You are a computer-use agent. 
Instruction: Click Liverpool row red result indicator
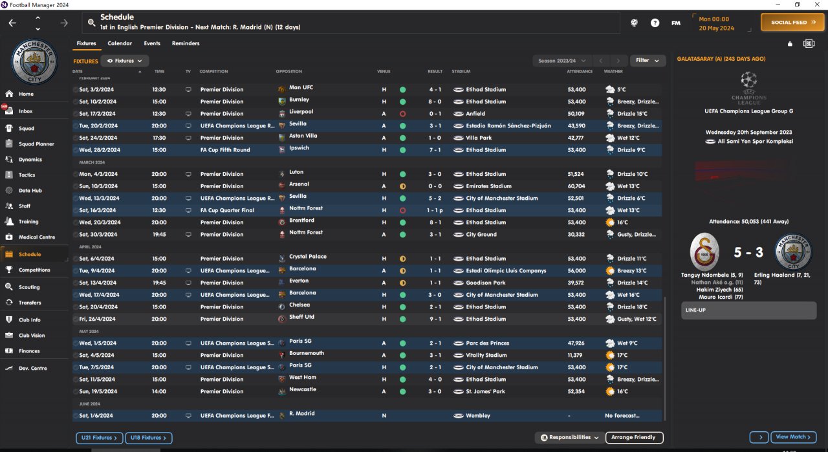coord(402,114)
